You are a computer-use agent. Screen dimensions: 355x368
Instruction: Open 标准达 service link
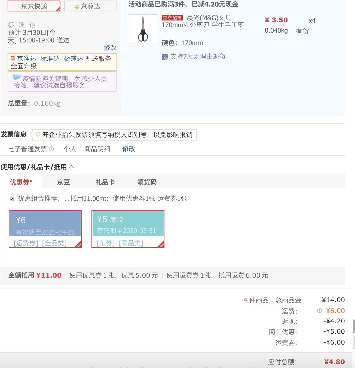coord(50,59)
